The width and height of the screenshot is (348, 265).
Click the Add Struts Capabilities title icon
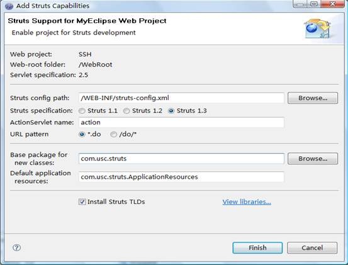pyautogui.click(x=9, y=6)
